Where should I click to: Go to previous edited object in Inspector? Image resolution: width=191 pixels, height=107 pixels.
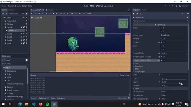click(x=182, y=14)
